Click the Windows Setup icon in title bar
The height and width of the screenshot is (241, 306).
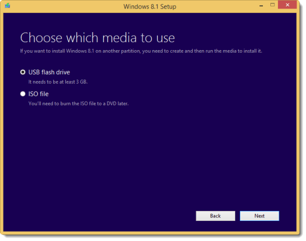pos(8,6)
